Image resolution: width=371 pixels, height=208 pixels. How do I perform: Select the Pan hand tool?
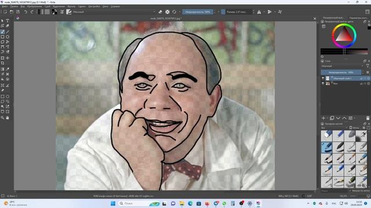(x=8, y=117)
